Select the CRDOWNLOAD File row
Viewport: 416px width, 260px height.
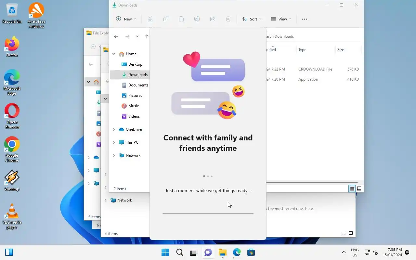pos(314,69)
